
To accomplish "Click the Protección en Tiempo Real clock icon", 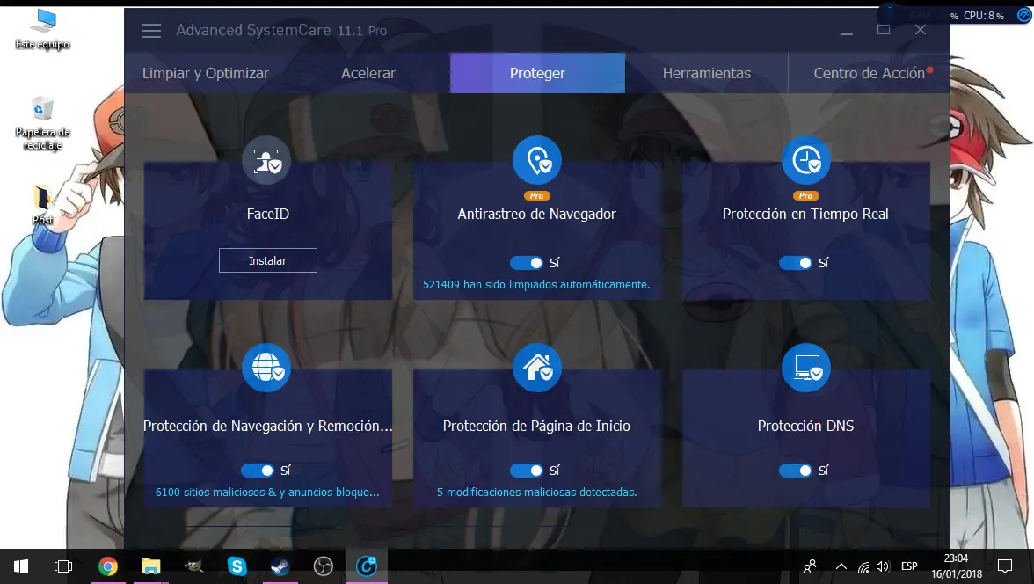I will pos(805,160).
